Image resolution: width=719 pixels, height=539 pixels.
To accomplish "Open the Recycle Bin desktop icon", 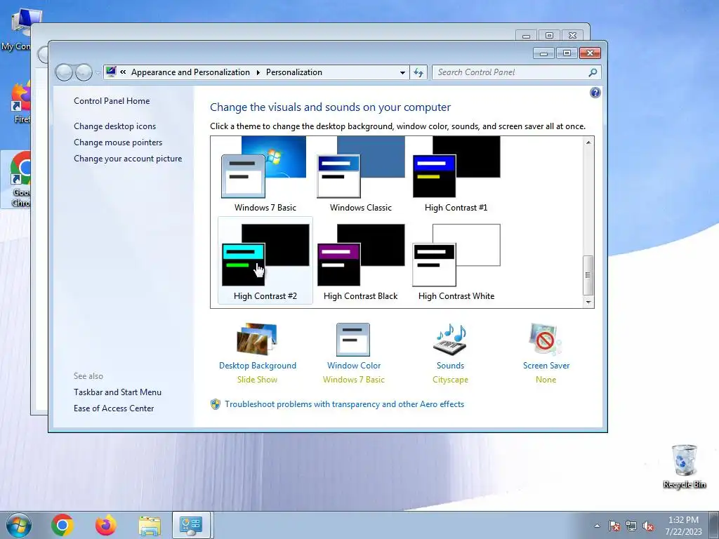I will (x=684, y=466).
